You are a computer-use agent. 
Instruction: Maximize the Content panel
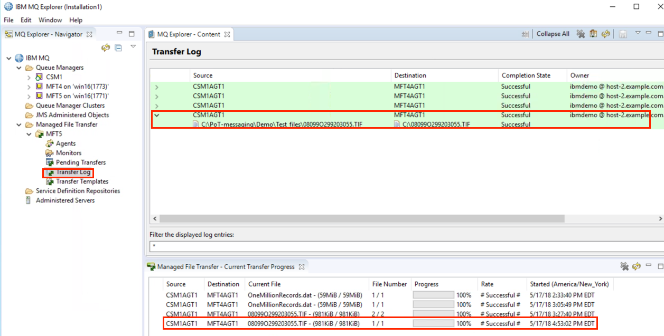coord(660,33)
